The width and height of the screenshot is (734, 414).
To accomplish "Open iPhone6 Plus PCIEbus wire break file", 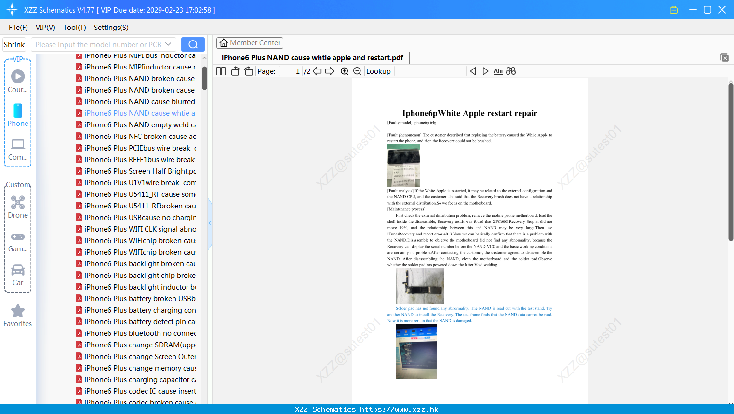I will pos(136,148).
